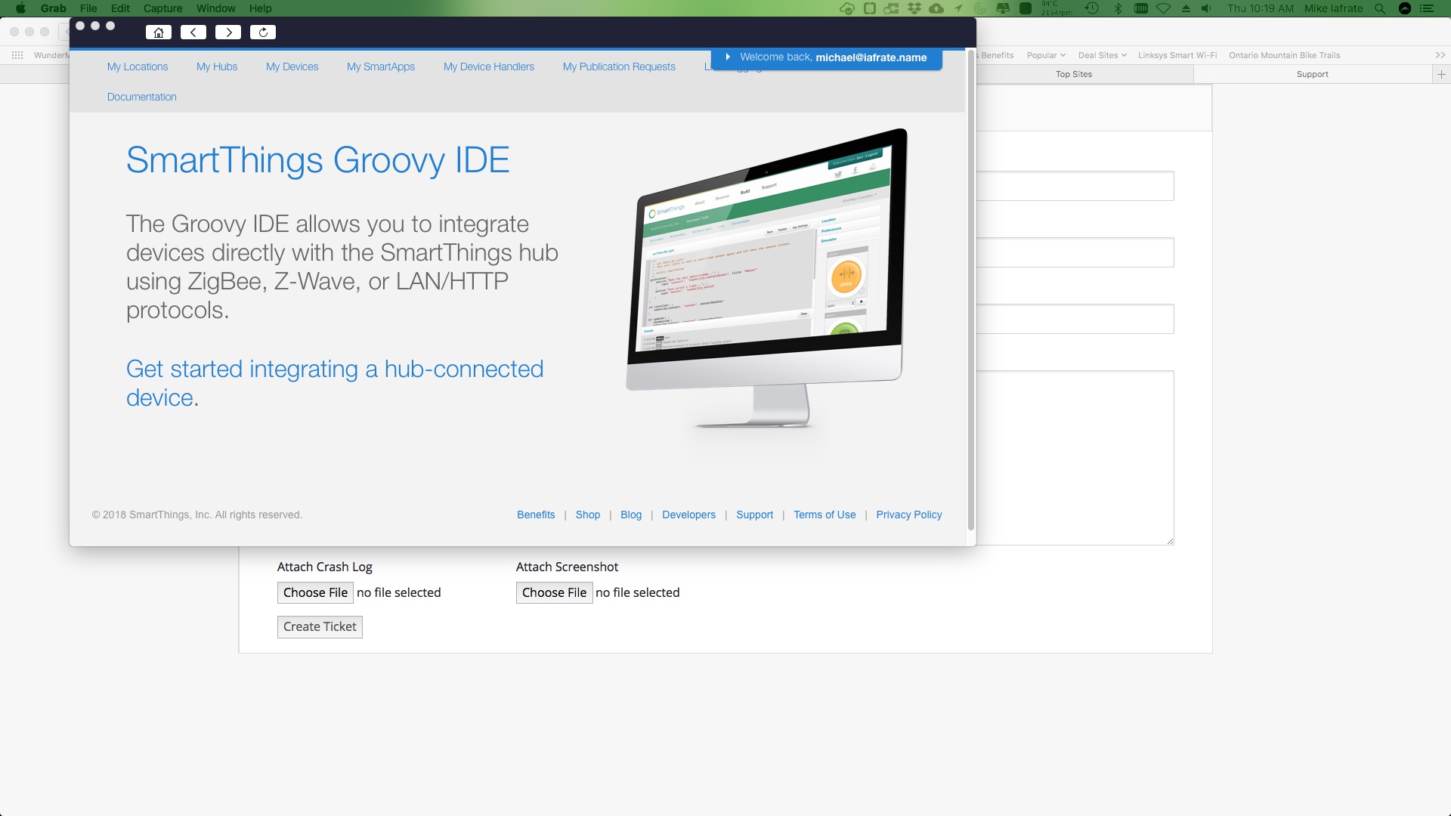Open the Grab menu
The height and width of the screenshot is (816, 1451).
click(x=54, y=8)
